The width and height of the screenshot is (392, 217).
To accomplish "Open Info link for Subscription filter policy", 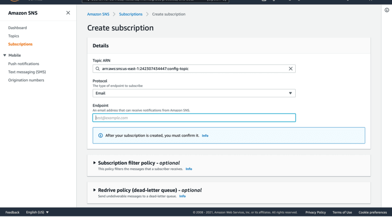I will [189, 169].
